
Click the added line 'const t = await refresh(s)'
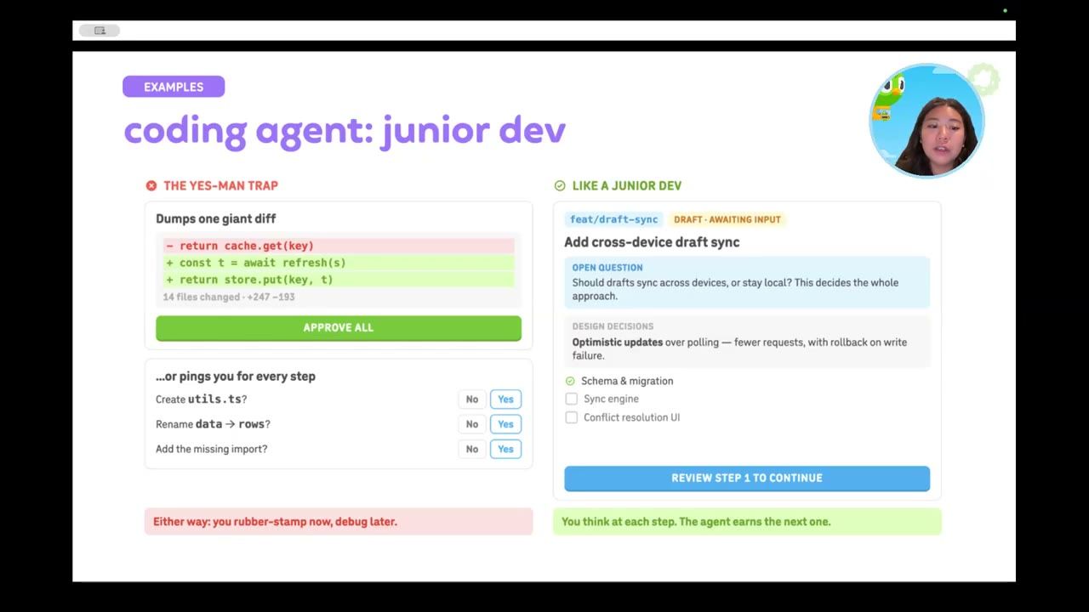click(x=339, y=263)
